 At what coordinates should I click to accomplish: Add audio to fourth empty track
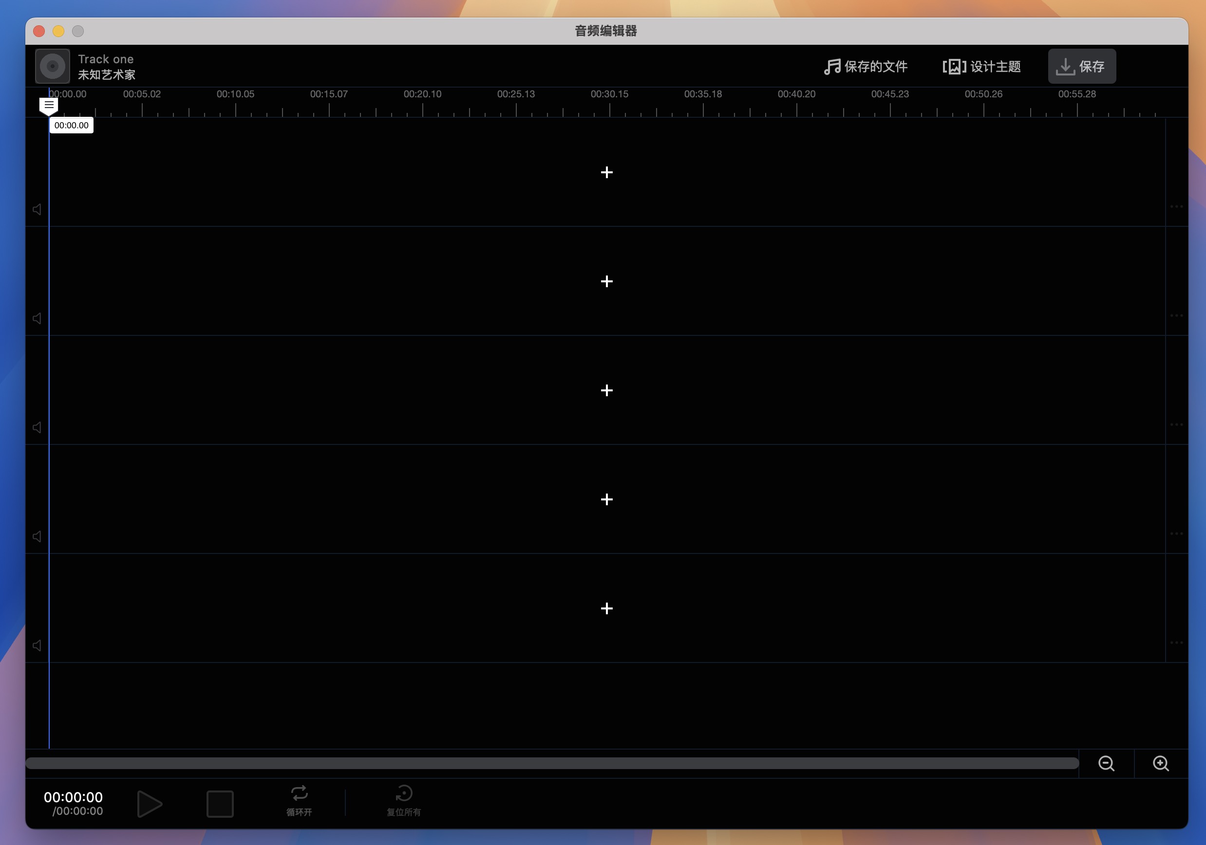coord(607,499)
